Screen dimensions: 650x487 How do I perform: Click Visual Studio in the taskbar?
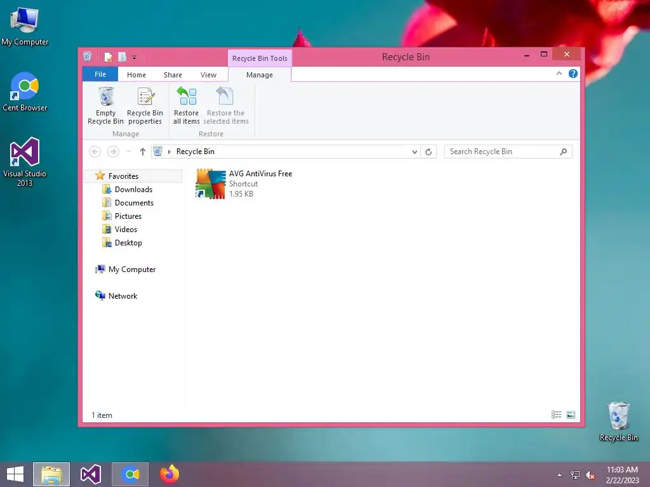click(x=91, y=474)
